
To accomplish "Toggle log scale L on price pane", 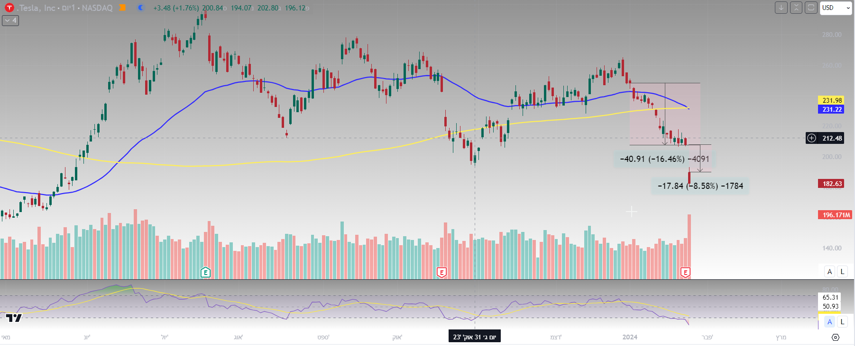I will click(x=842, y=272).
